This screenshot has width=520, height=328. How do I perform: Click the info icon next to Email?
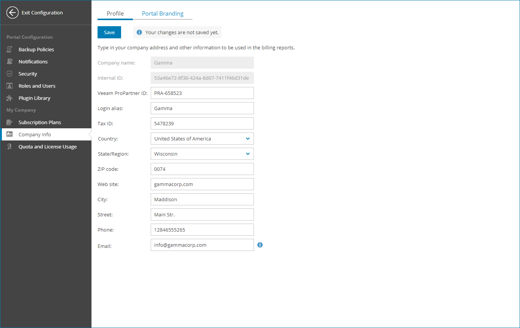260,245
